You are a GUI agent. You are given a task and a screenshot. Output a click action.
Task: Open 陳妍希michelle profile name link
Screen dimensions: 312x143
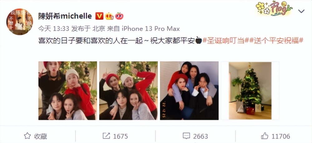coord(65,16)
